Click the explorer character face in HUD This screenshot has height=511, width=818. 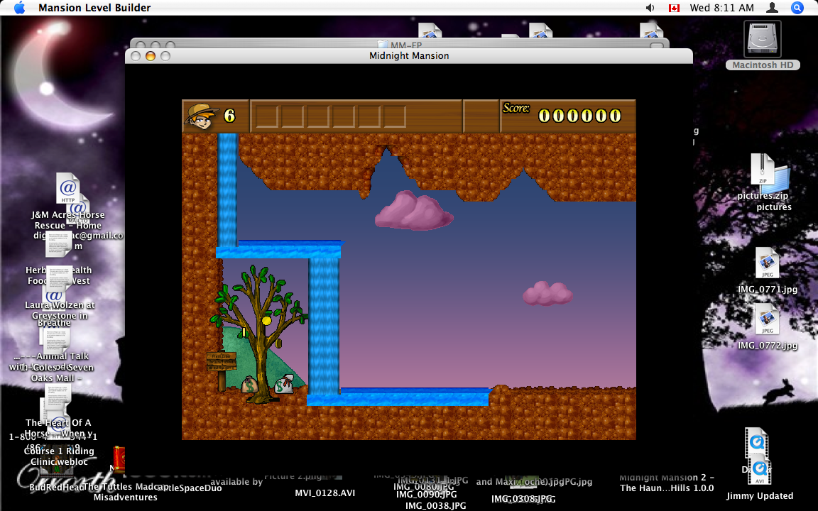point(201,116)
